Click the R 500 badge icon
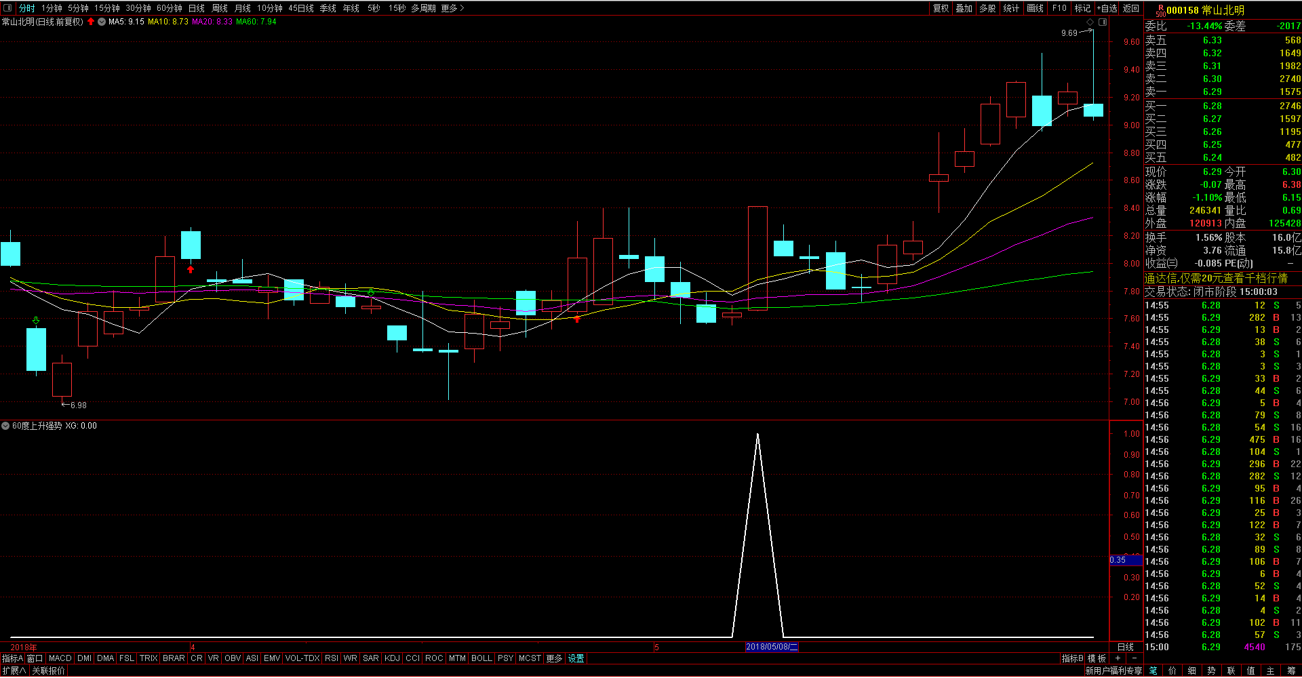Image resolution: width=1302 pixels, height=678 pixels. [x=1160, y=10]
